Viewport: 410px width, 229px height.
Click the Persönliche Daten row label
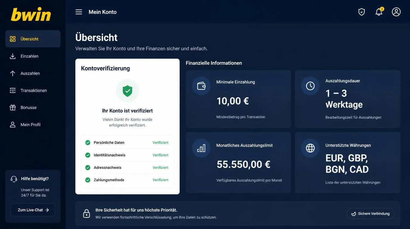pos(109,143)
